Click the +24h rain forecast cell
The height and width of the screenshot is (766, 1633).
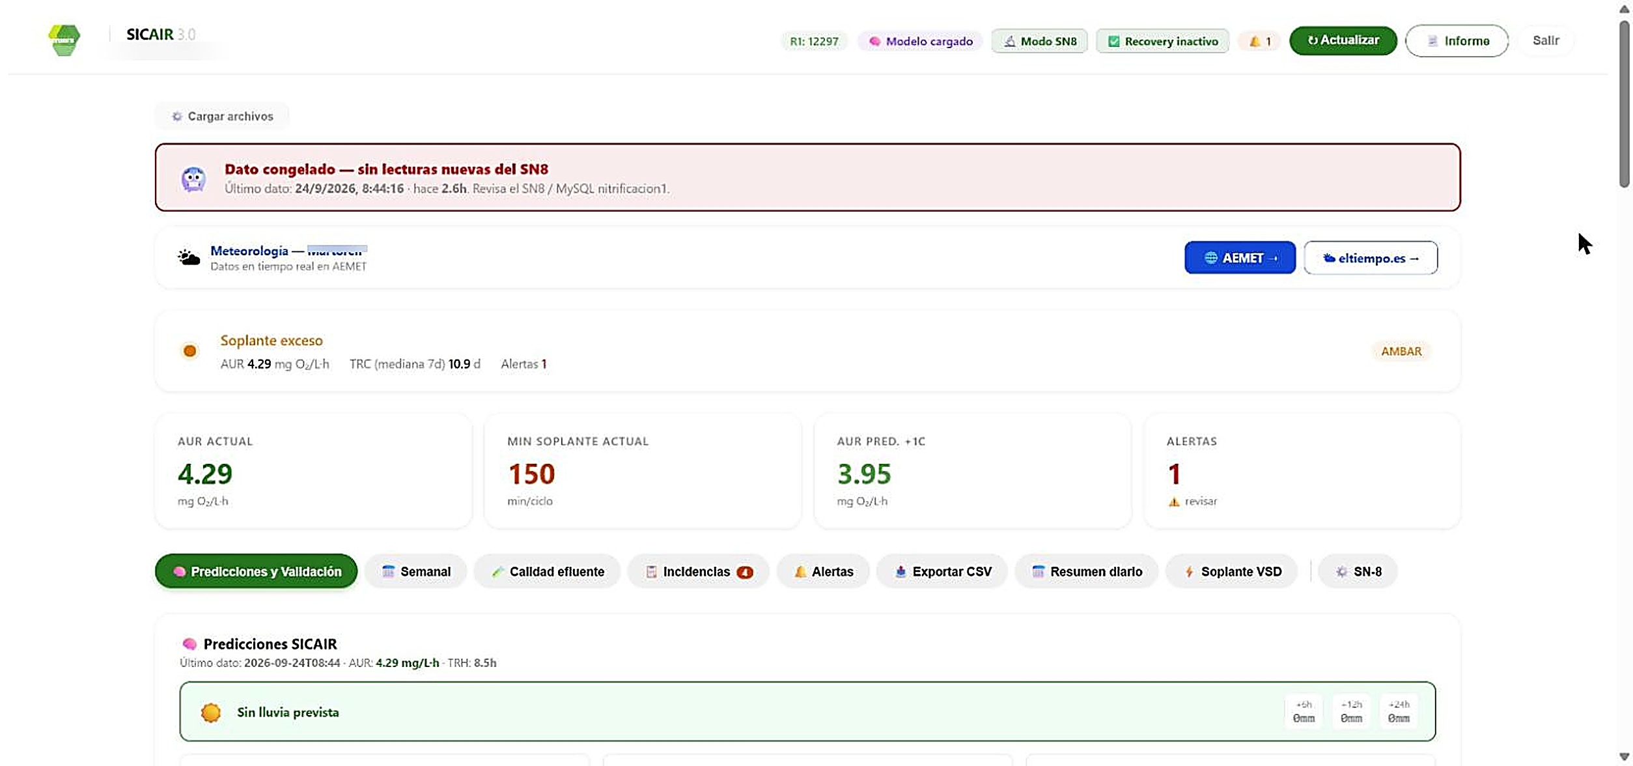coord(1399,712)
